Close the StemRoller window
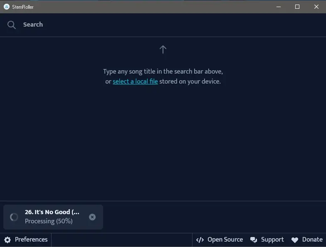326x247 pixels. tap(316, 7)
